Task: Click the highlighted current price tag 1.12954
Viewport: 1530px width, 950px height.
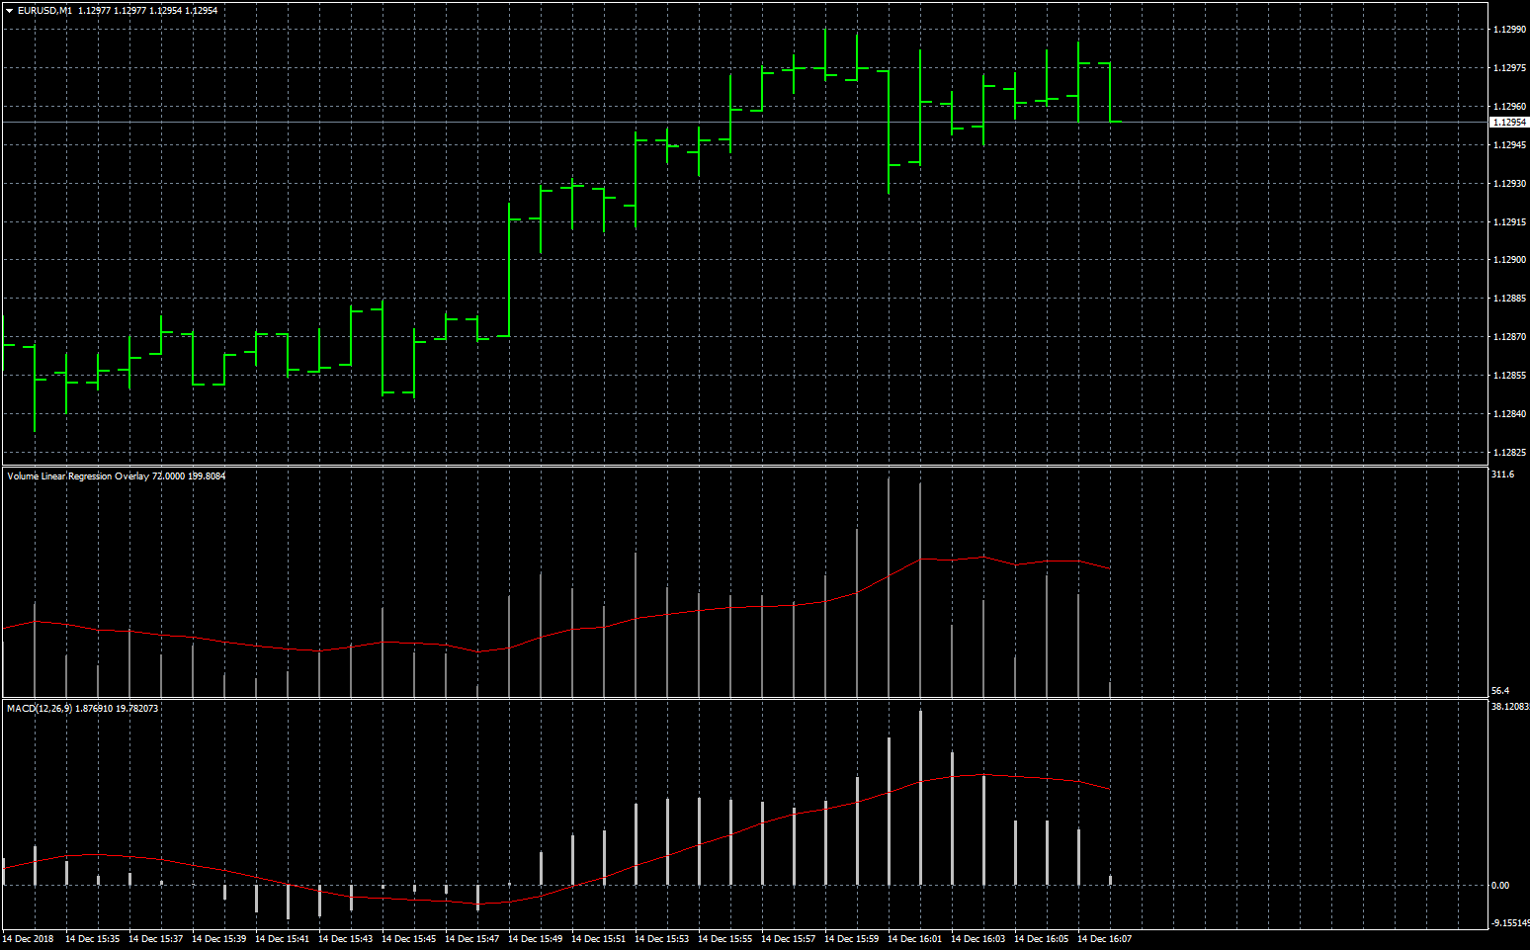Action: 1509,123
